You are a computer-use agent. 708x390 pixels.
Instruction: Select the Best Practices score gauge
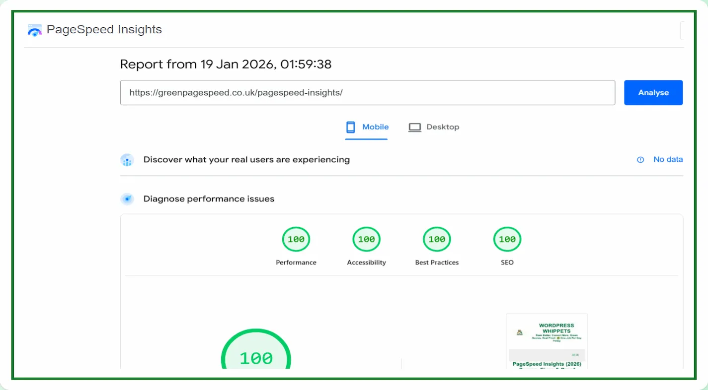point(437,240)
